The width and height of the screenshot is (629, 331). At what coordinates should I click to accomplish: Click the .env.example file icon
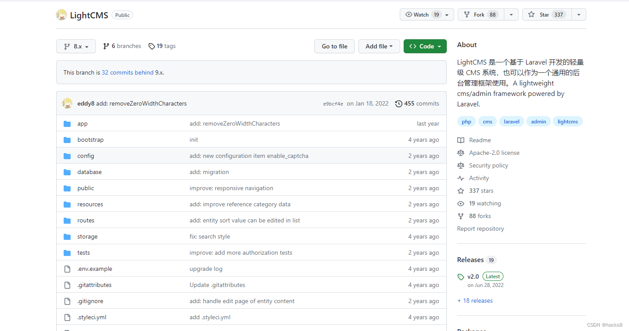tap(67, 269)
